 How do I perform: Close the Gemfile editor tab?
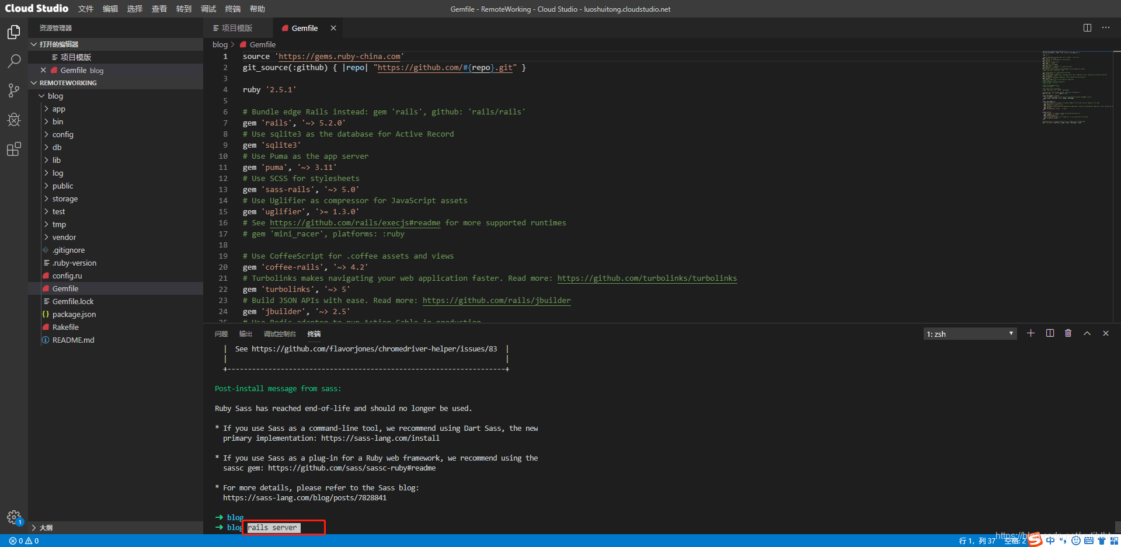pos(333,28)
